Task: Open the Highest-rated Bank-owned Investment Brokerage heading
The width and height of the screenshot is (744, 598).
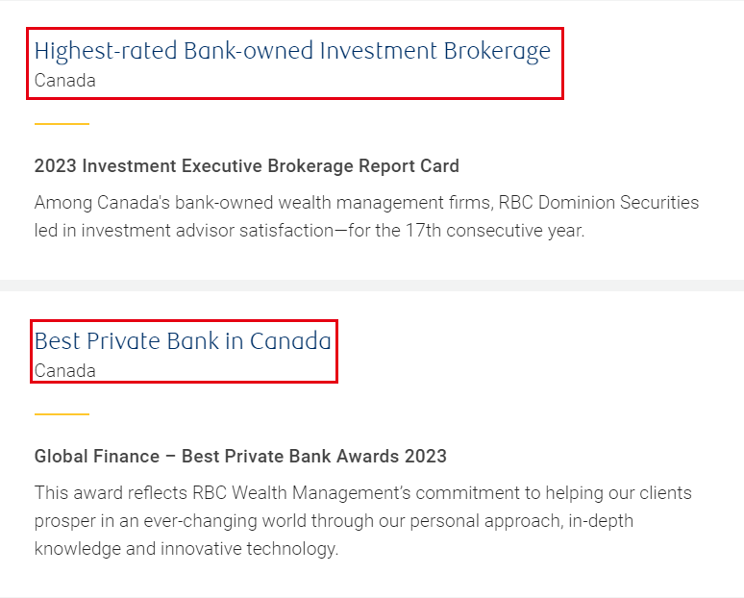Action: click(292, 51)
